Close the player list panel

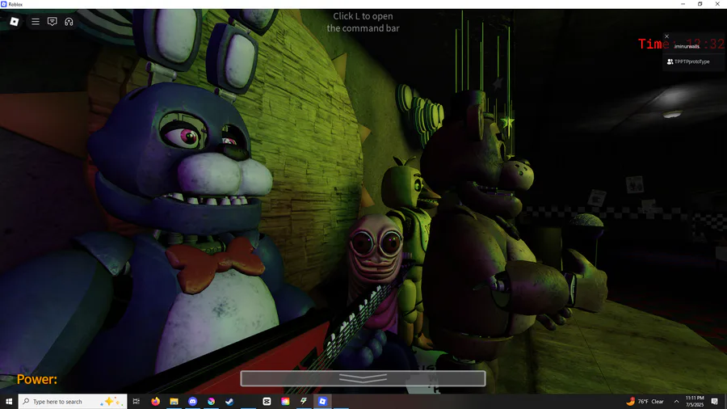666,36
